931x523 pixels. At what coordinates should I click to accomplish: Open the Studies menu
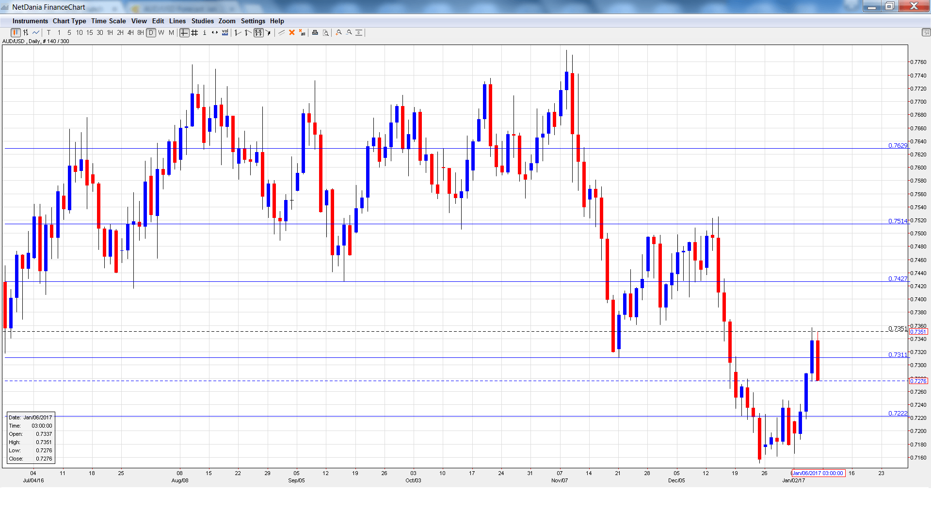pyautogui.click(x=202, y=21)
